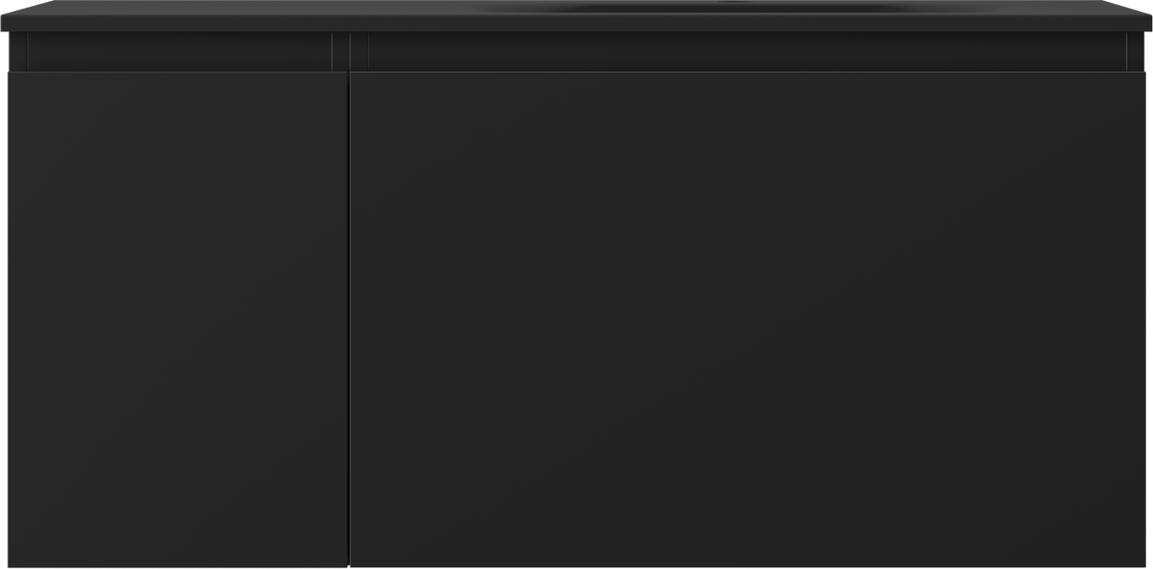1153x569 pixels.
Task: Click the small faucet hole in countertop
Action: click(734, 3)
